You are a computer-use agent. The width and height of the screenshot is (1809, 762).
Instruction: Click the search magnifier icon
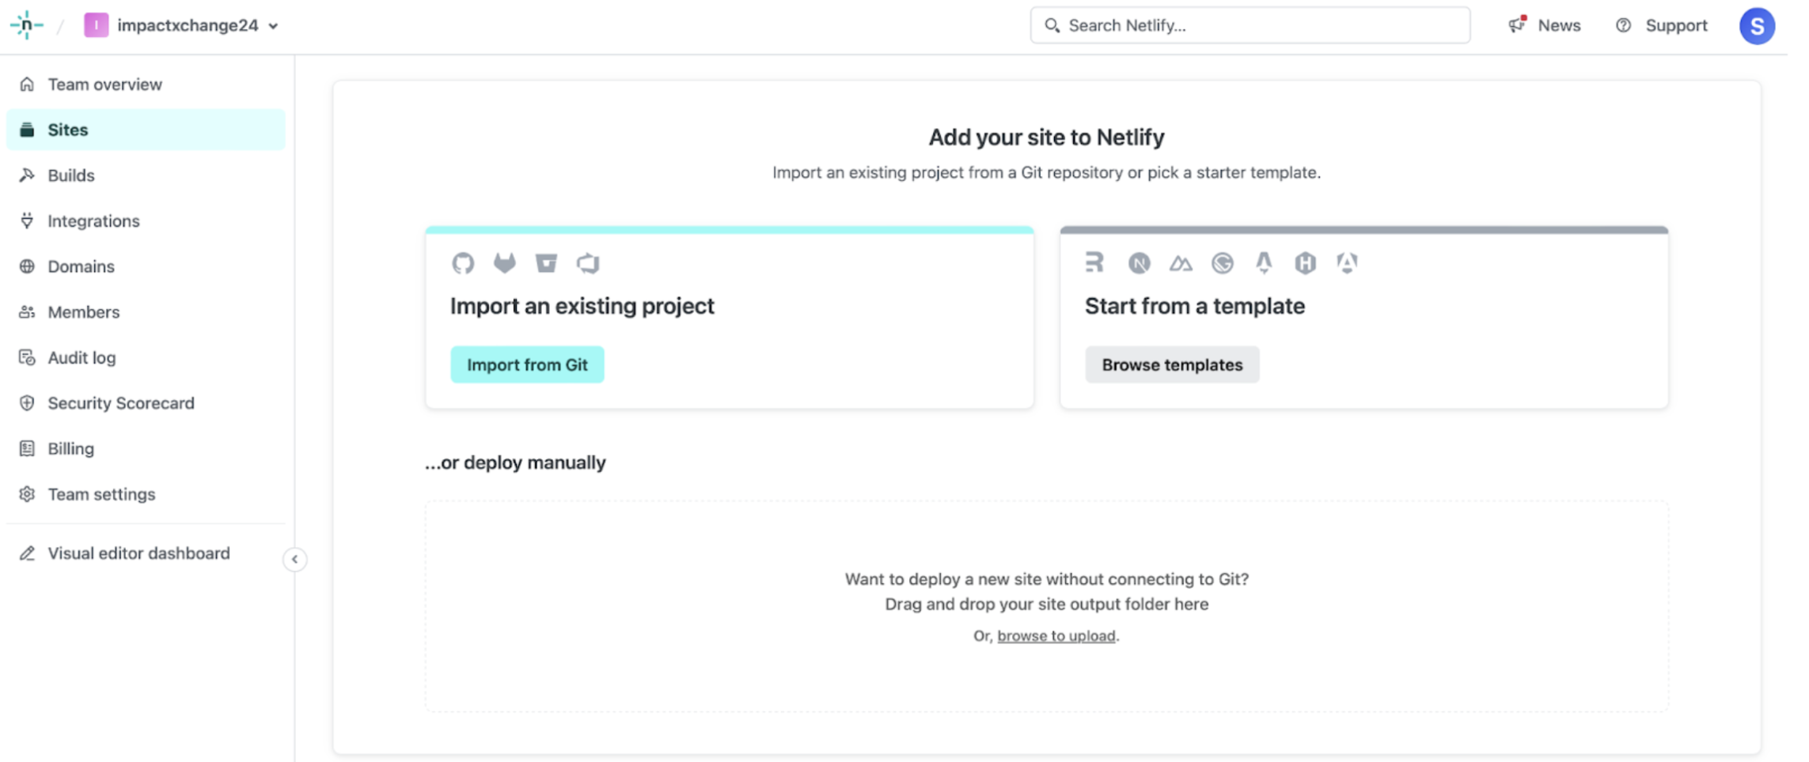tap(1052, 25)
